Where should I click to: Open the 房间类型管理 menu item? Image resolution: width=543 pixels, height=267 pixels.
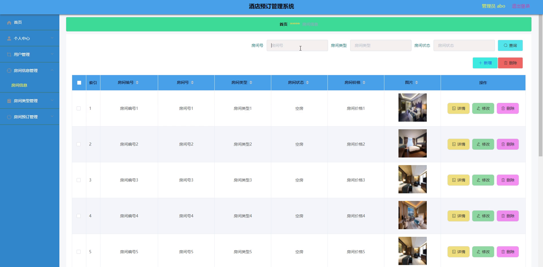(x=30, y=101)
